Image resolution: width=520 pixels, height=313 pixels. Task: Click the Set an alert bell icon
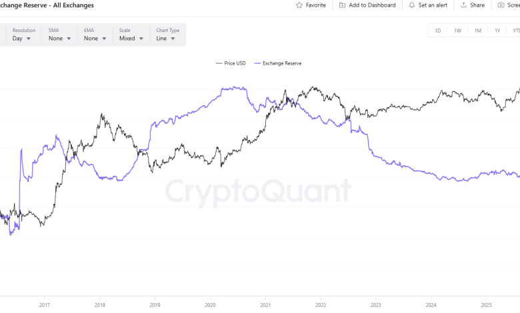[x=411, y=5]
